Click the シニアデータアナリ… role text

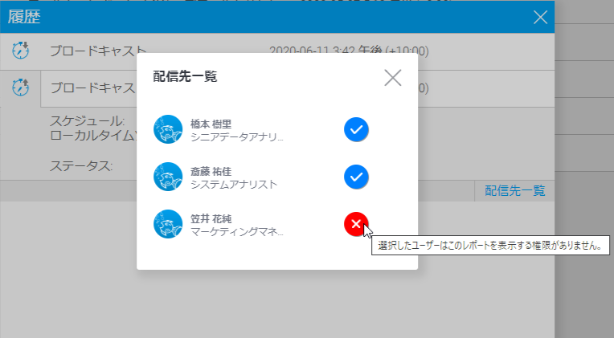236,136
